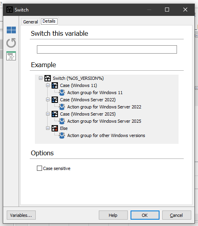Collapse the Switch (%OS_VERSION%) tree node
Viewport: 198px width, 226px height.
(40, 78)
